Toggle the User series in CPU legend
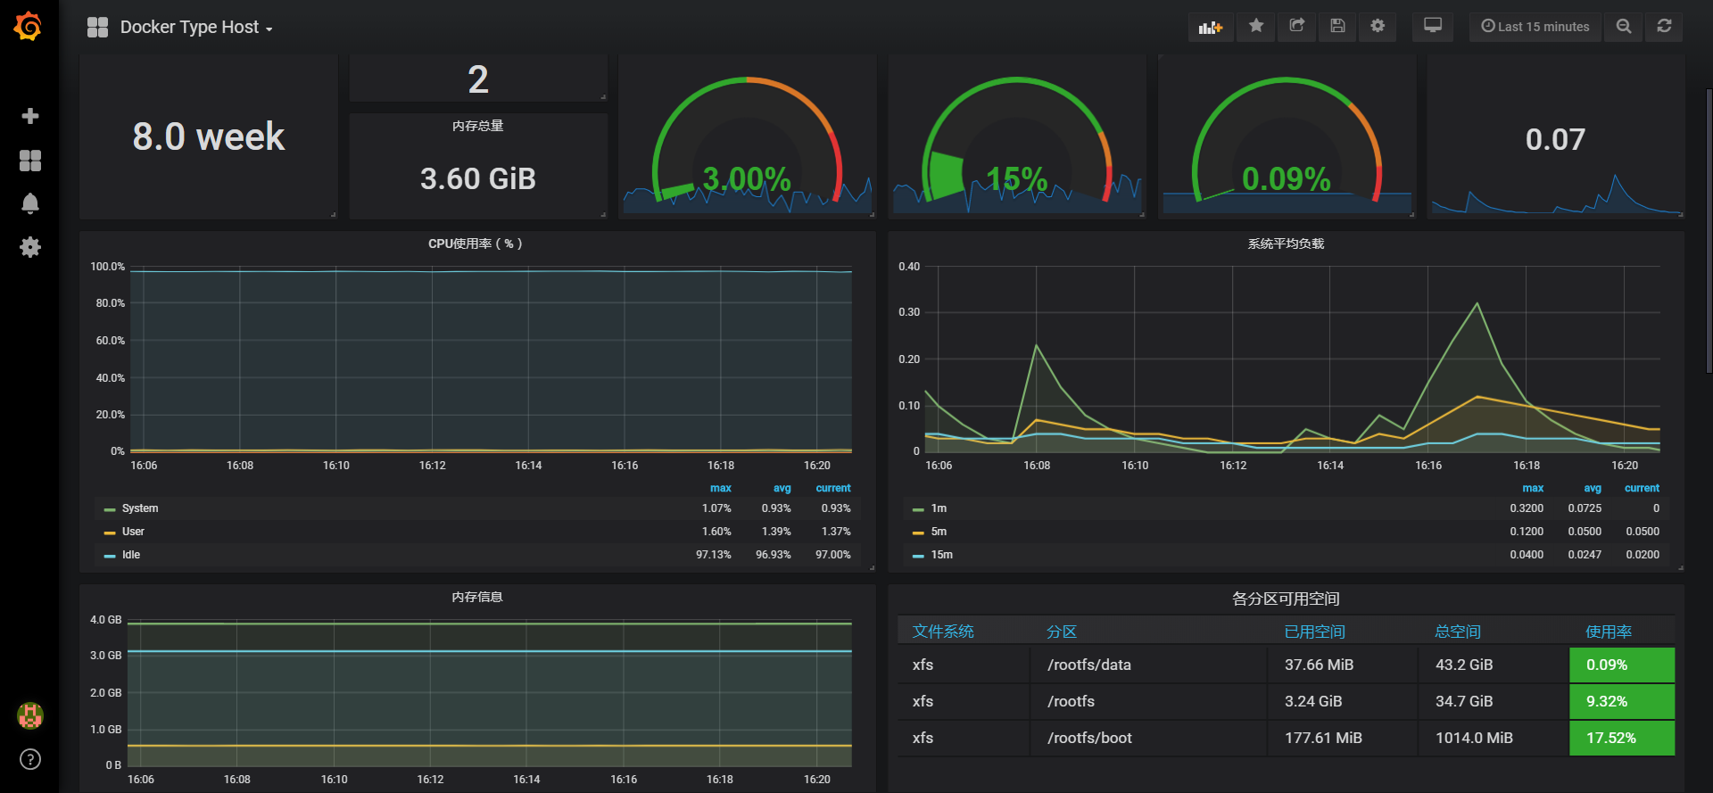 click(133, 532)
